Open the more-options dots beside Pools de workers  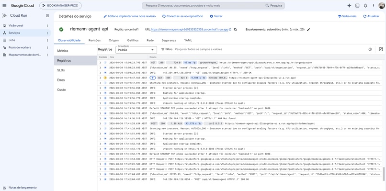coord(47,47)
